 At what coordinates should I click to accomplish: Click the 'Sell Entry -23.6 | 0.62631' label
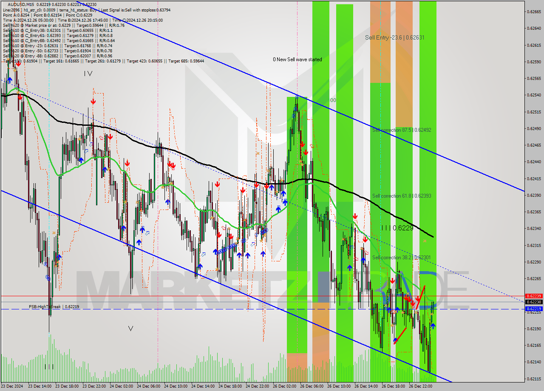tap(394, 37)
